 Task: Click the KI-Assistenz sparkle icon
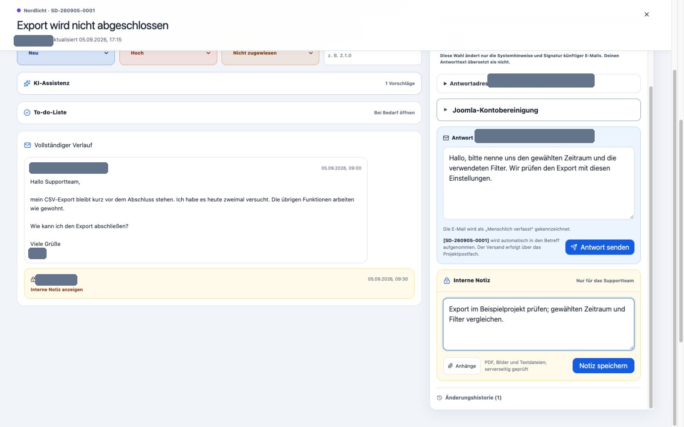pos(27,83)
